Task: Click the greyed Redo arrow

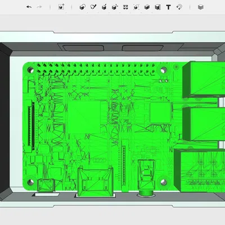Action: [x=39, y=7]
